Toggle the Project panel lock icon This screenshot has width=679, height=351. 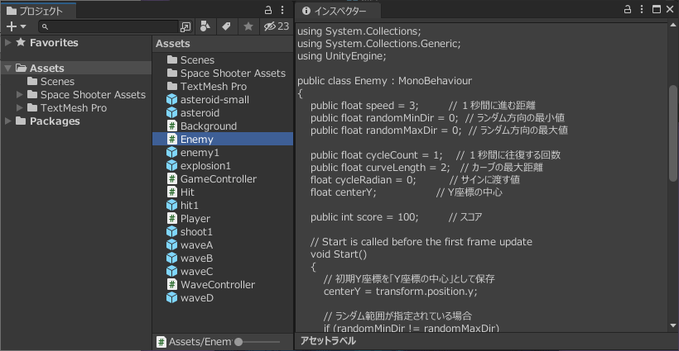(268, 10)
